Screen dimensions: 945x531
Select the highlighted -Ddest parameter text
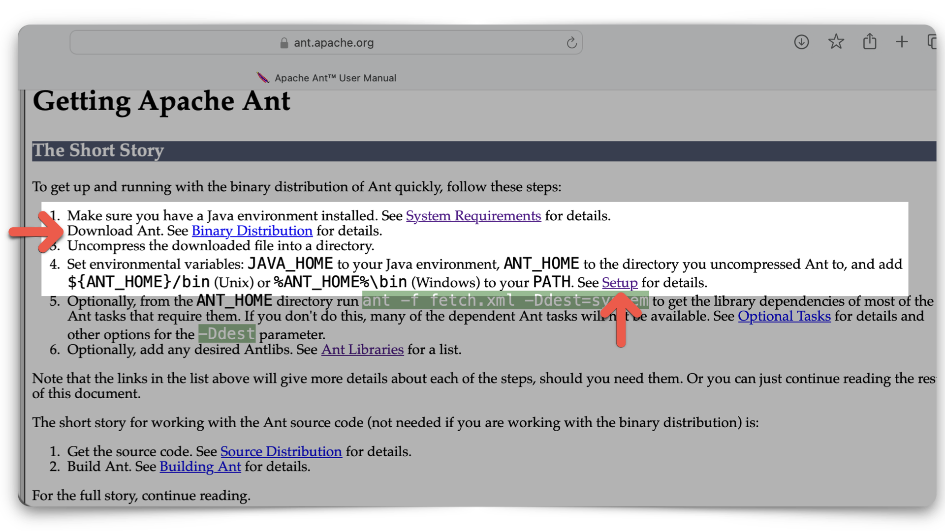[226, 334]
